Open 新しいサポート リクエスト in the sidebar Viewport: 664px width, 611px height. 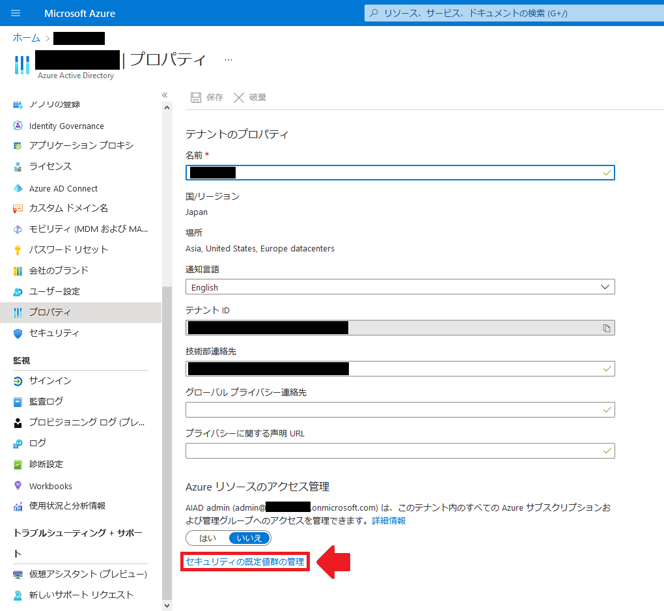(81, 595)
